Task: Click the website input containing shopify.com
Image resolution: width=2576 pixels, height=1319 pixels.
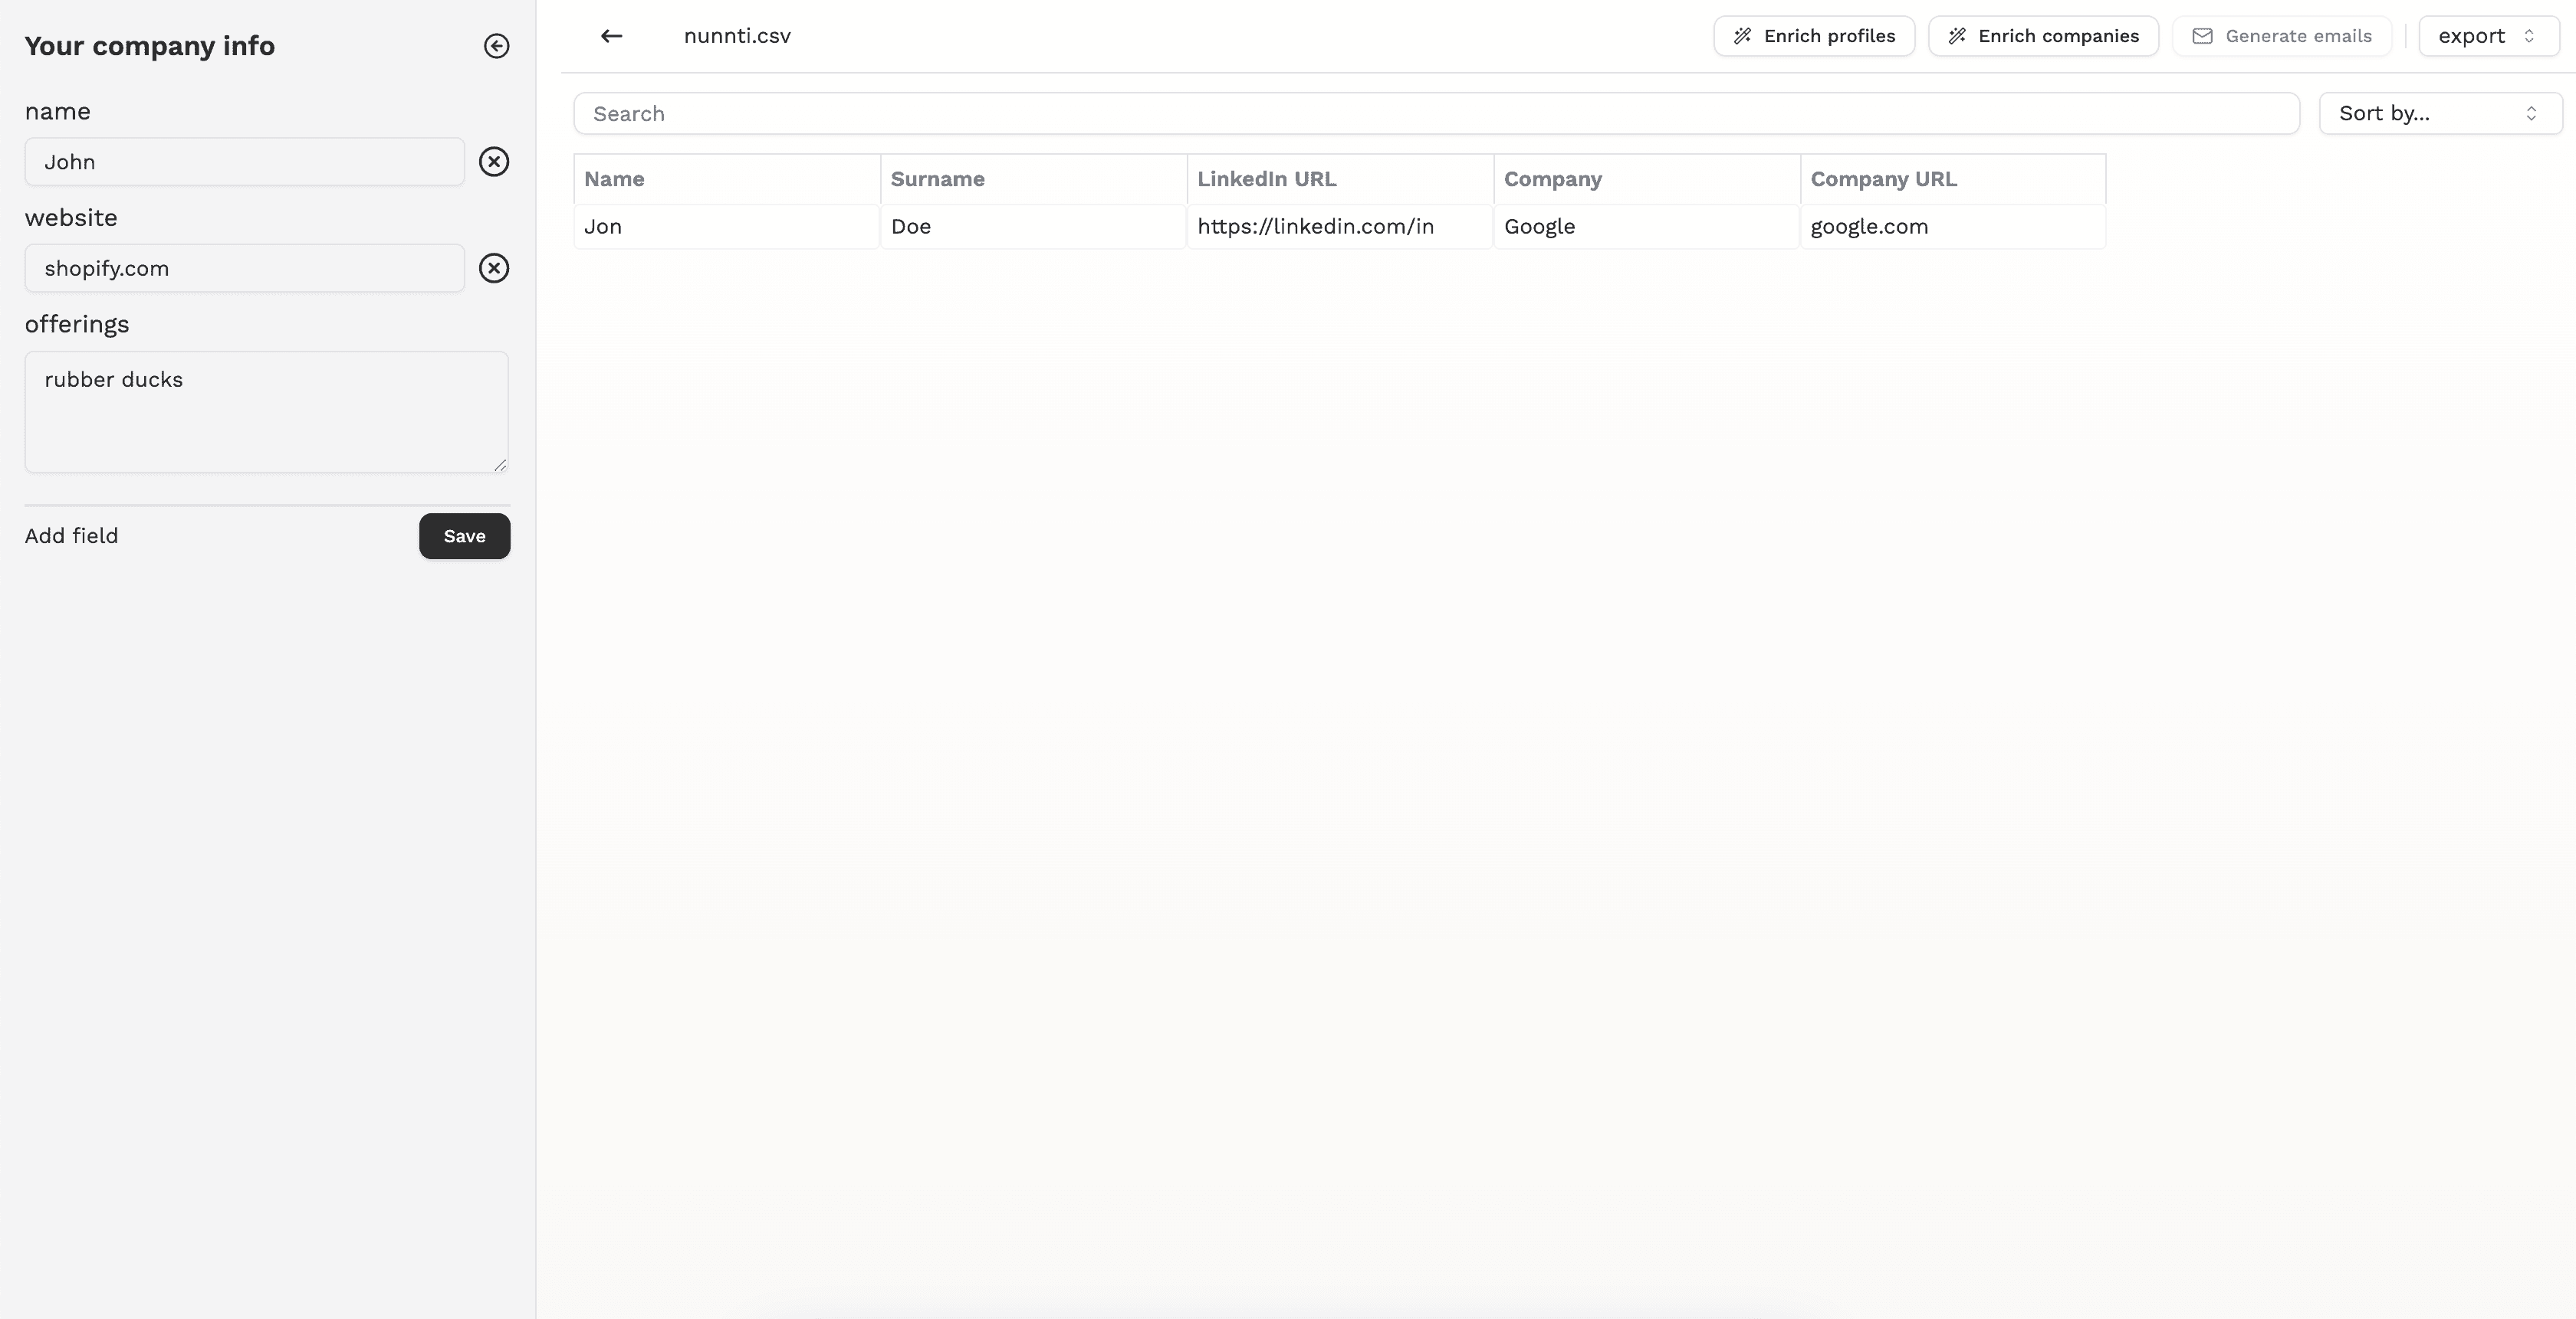Action: (x=245, y=268)
